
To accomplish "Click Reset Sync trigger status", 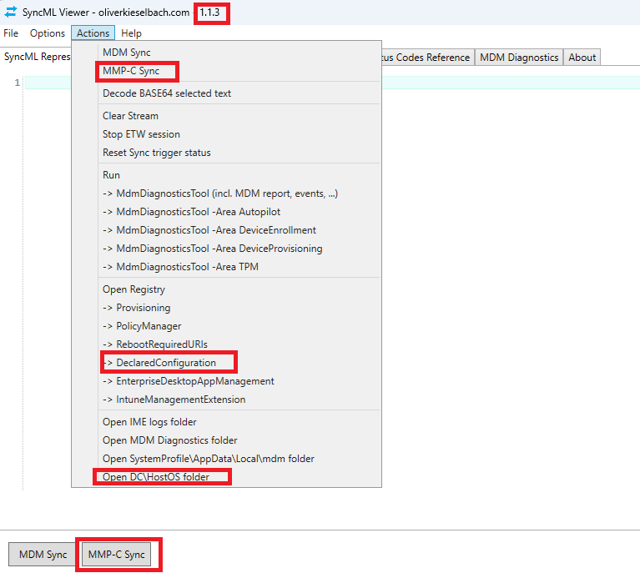I will tap(226, 153).
